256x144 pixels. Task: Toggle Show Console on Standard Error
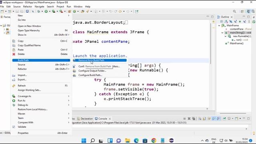[x=218, y=119]
